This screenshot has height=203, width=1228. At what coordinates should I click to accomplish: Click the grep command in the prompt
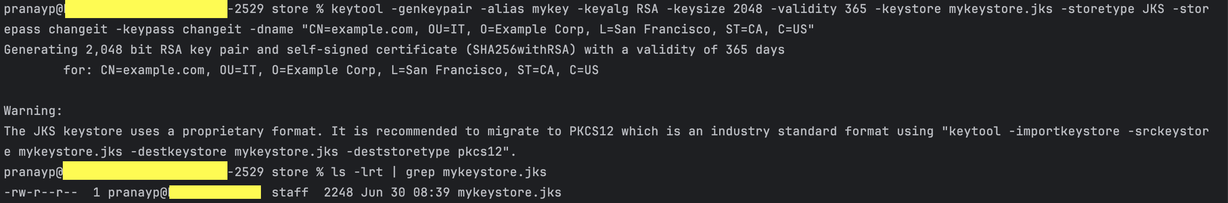[x=420, y=172]
